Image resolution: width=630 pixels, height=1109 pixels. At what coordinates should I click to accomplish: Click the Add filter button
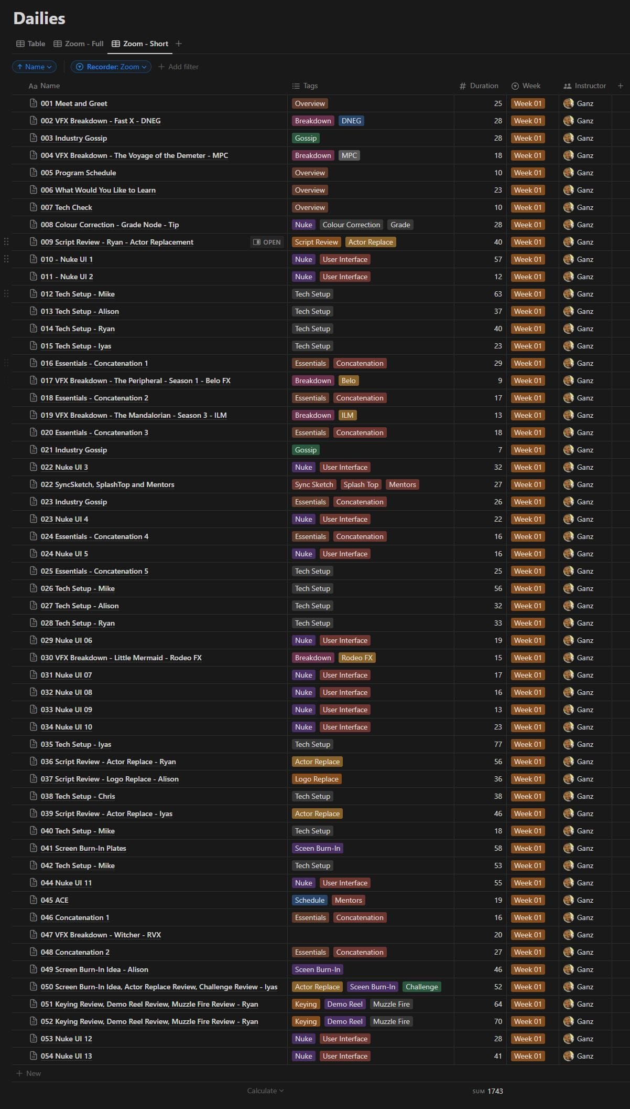pos(178,67)
